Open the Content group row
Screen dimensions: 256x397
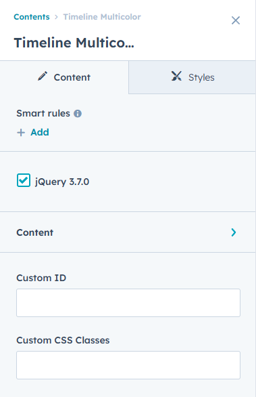pyautogui.click(x=128, y=232)
